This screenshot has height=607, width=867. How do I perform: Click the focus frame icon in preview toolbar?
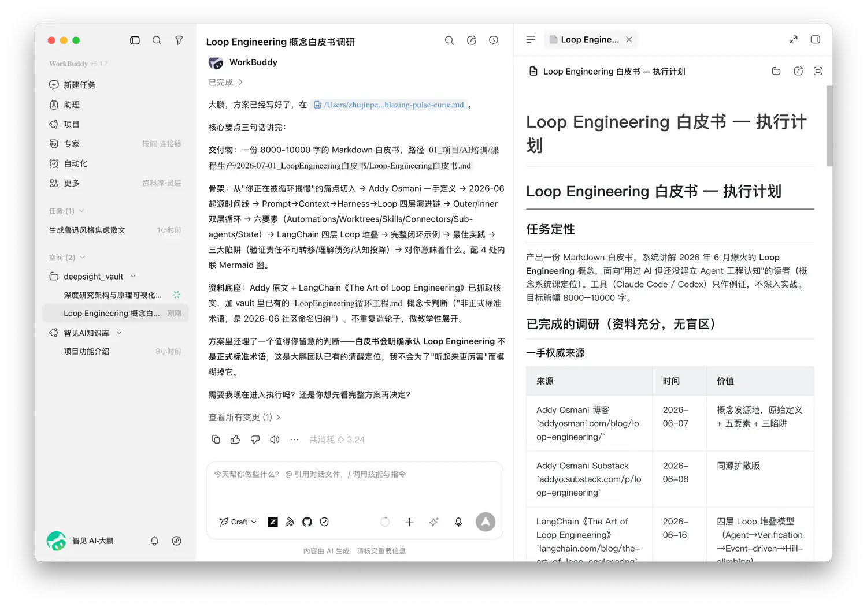click(x=818, y=71)
